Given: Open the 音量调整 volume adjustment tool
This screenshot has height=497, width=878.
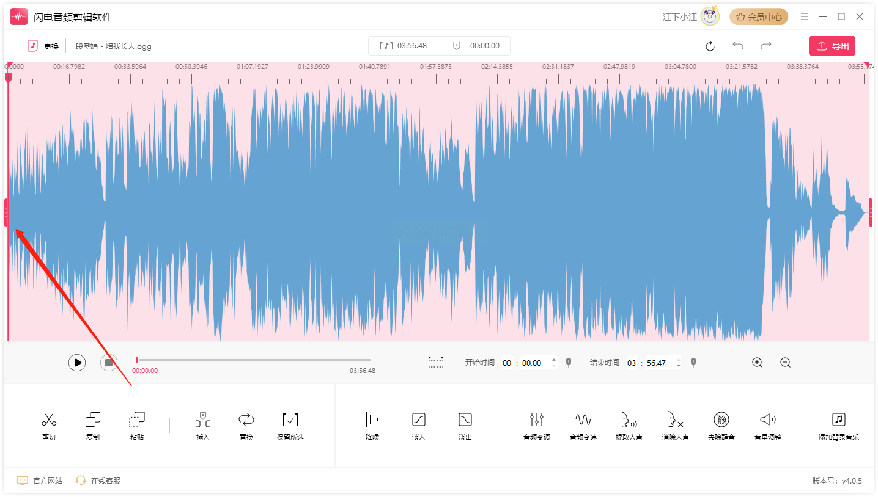Looking at the screenshot, I should [768, 426].
